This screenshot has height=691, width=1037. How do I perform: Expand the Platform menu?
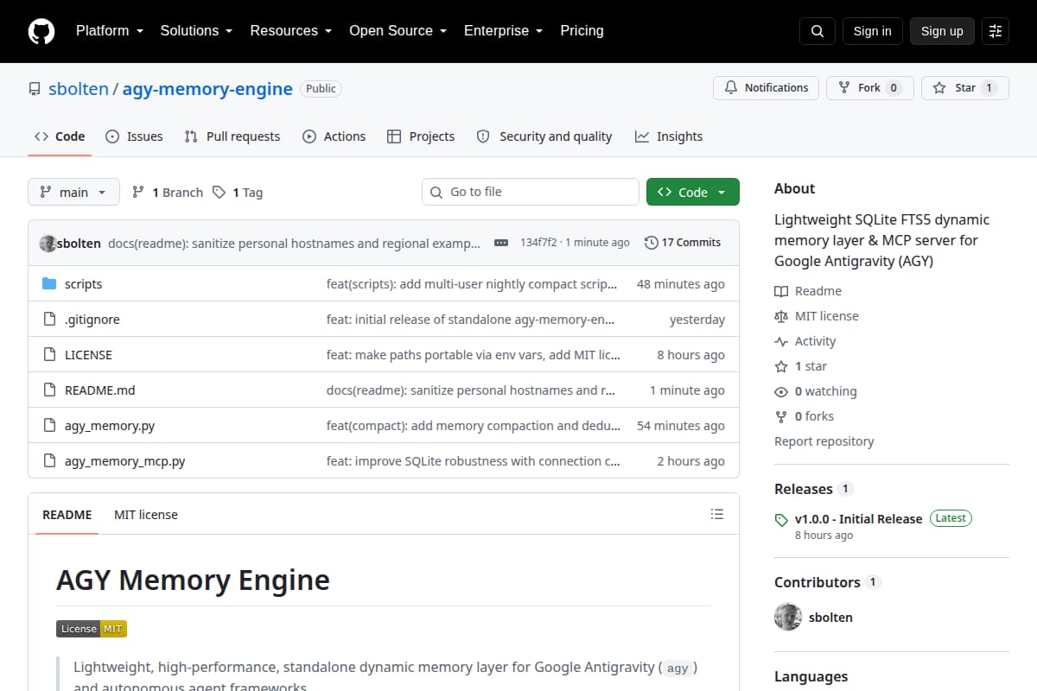pos(109,31)
